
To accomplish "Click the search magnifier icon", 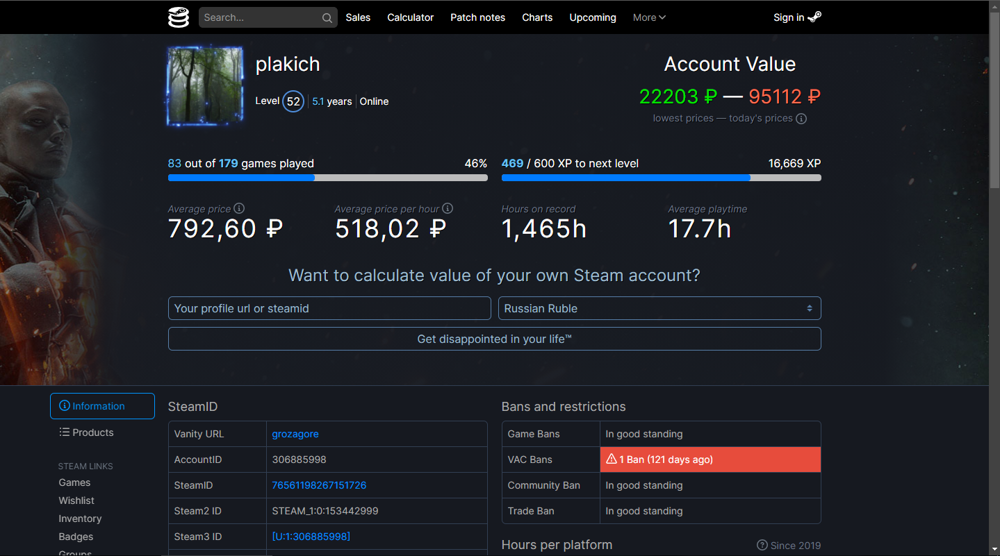I will pos(327,18).
